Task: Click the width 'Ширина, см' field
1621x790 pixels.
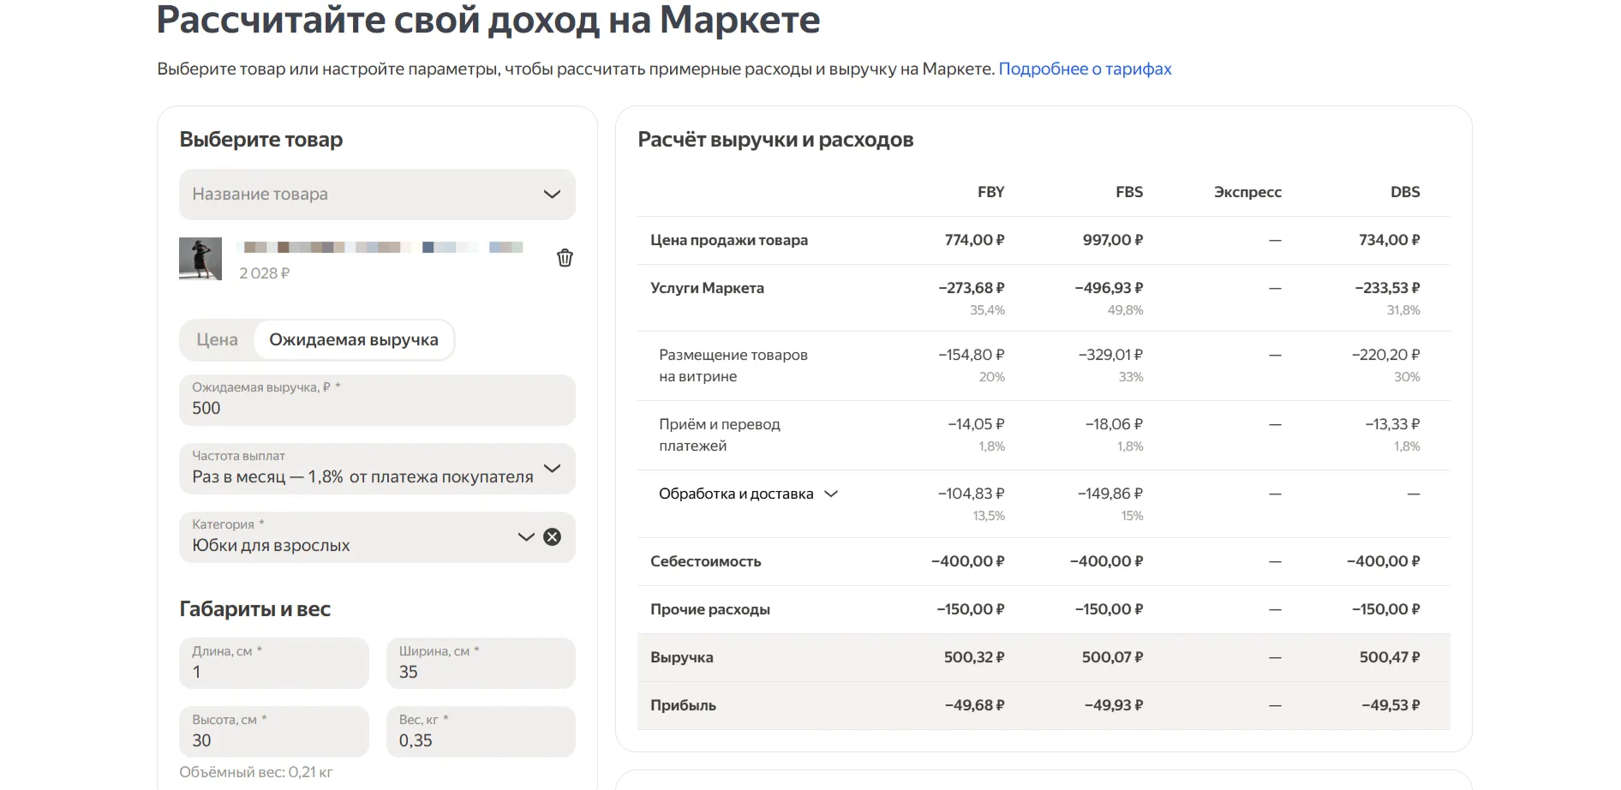Action: point(480,672)
